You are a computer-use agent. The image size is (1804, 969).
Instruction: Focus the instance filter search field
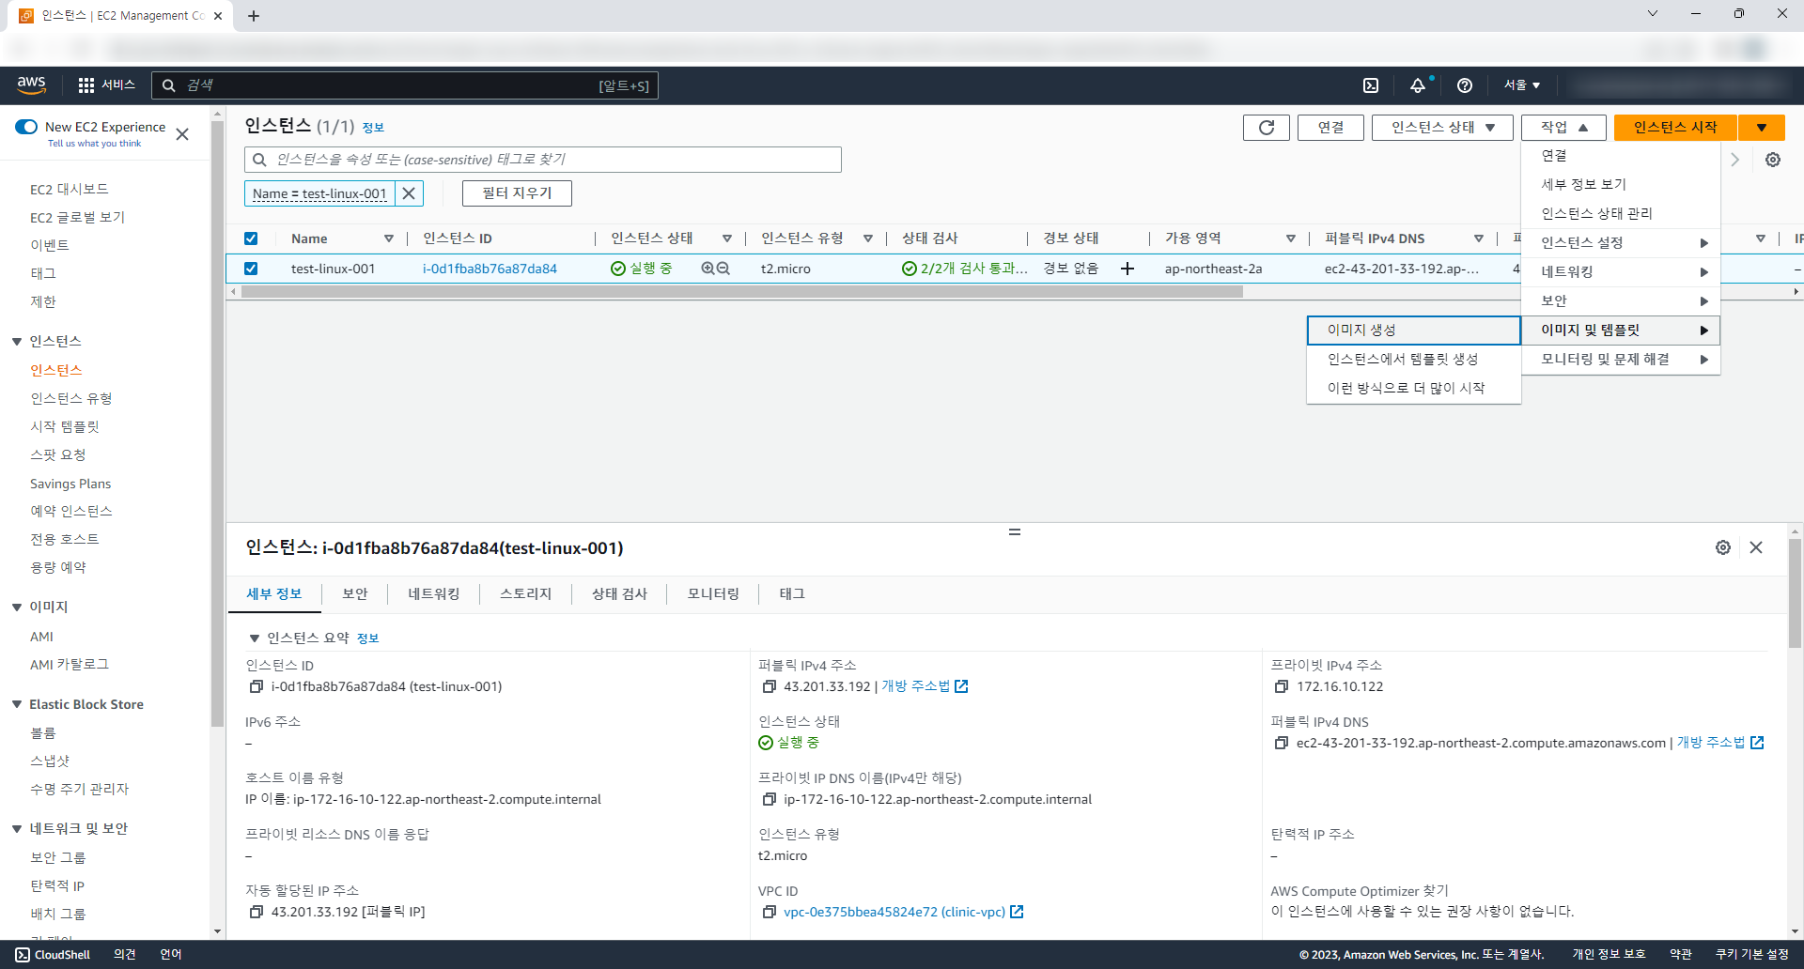click(543, 160)
